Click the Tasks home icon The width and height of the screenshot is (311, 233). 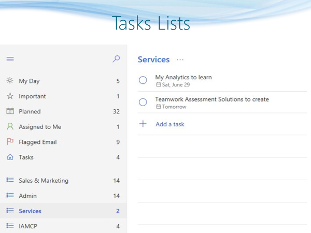click(x=10, y=157)
